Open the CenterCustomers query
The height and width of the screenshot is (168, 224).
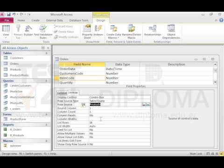coord(21,86)
